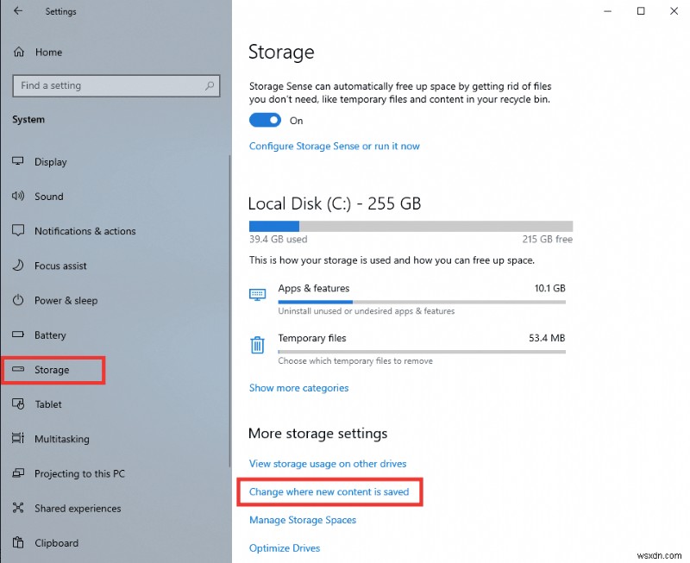Select the Focus assist moon icon
This screenshot has height=563, width=690.
[x=18, y=266]
